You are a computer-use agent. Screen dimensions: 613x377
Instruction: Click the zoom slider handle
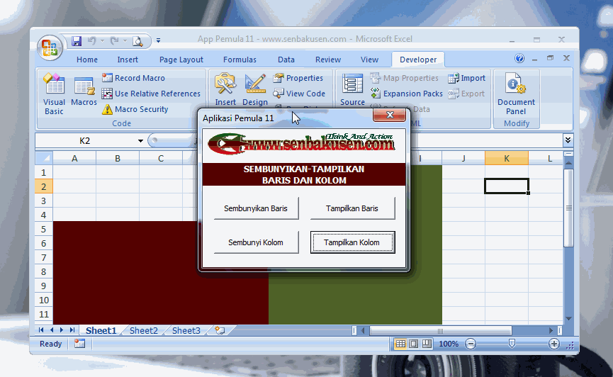click(512, 344)
